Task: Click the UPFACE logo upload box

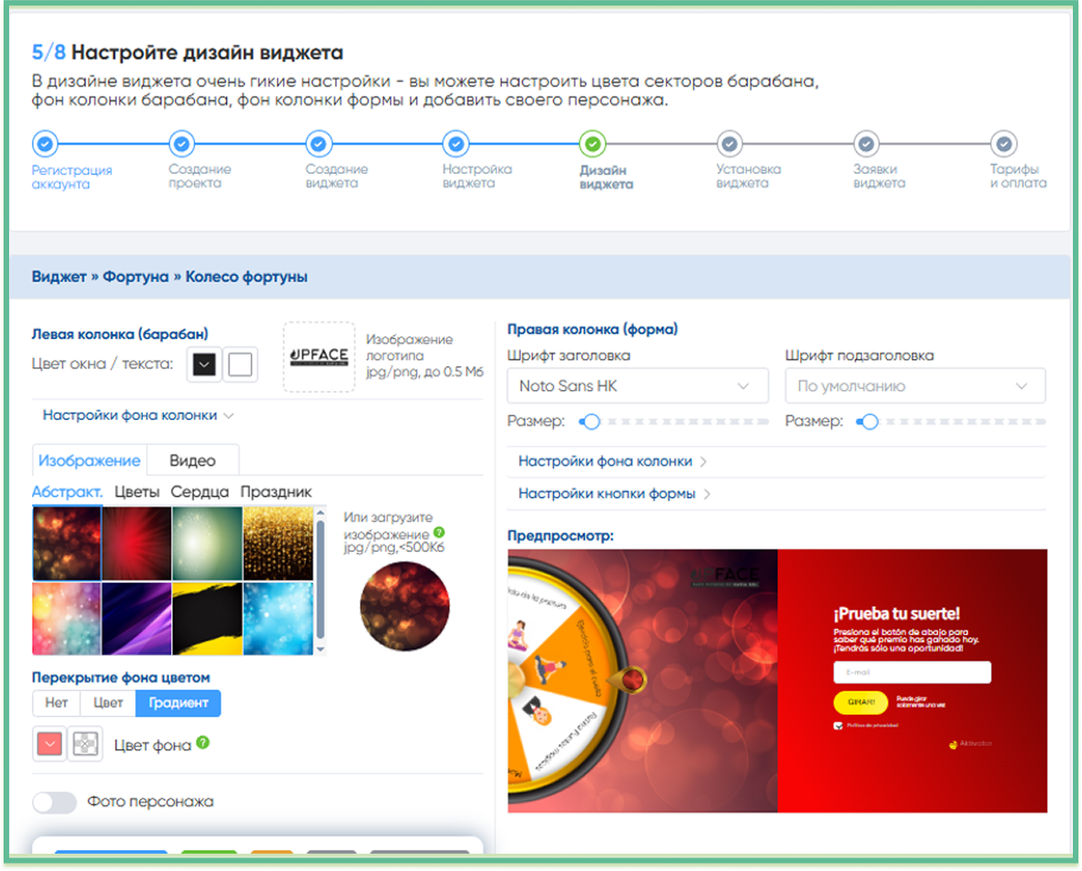Action: tap(319, 357)
